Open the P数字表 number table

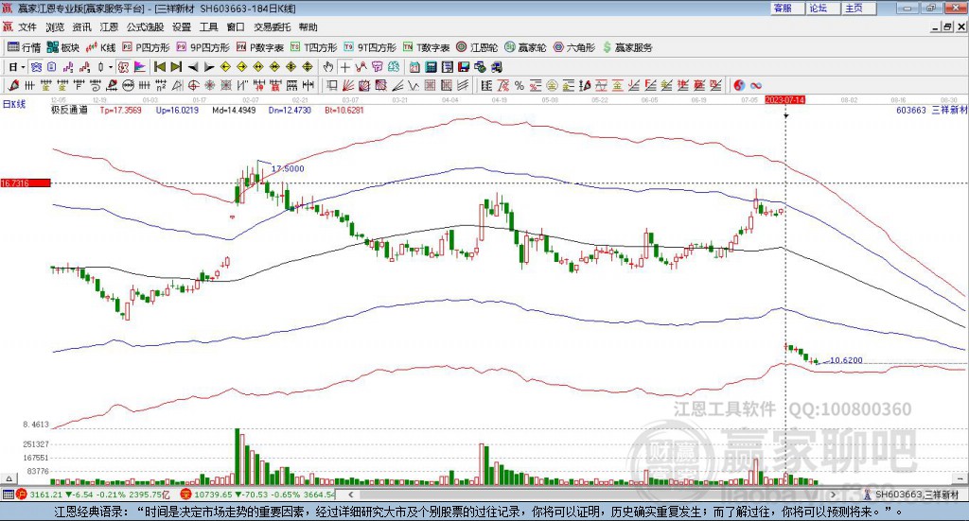pyautogui.click(x=260, y=47)
